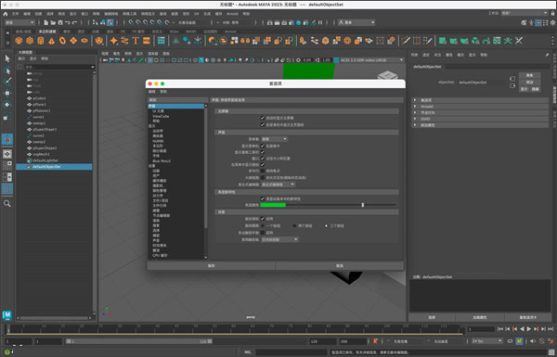Toggle highlight new features checkbox
The image size is (557, 357).
[x=263, y=198]
